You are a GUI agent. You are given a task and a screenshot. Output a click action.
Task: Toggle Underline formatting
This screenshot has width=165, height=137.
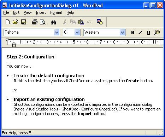[x=148, y=33]
